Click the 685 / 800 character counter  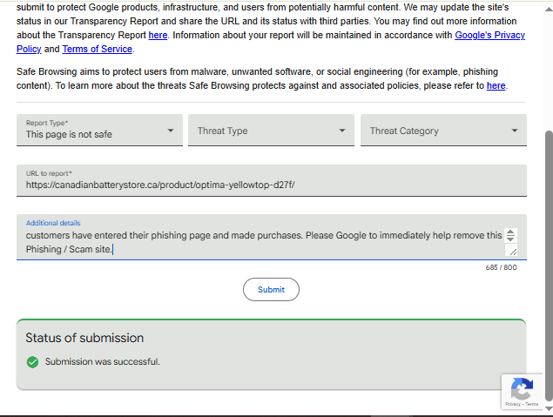(501, 267)
